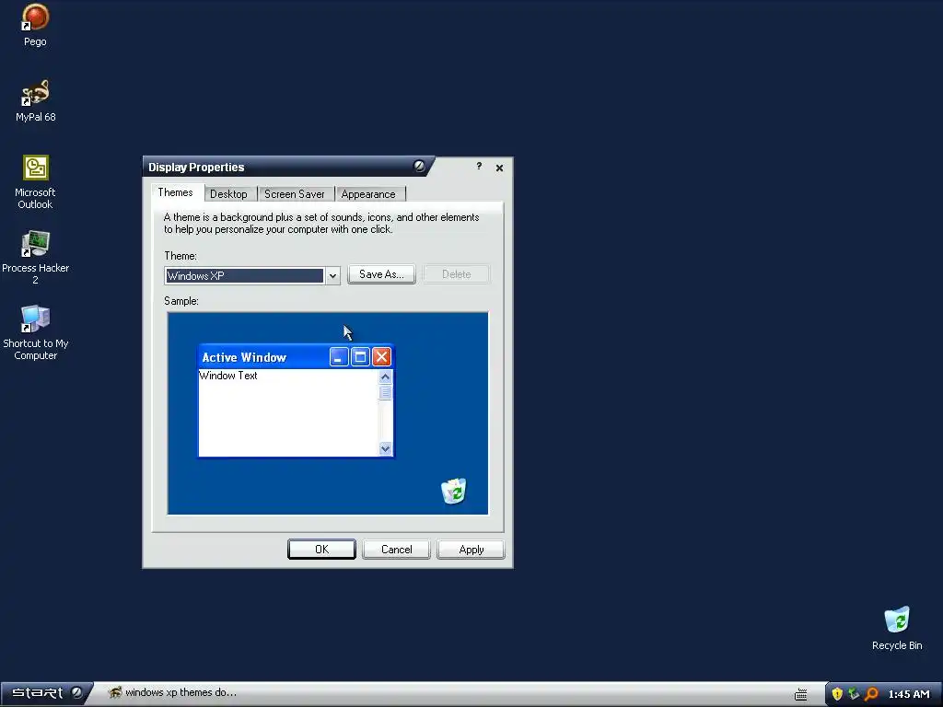Confirm with the OK button
This screenshot has width=943, height=707.
(321, 549)
